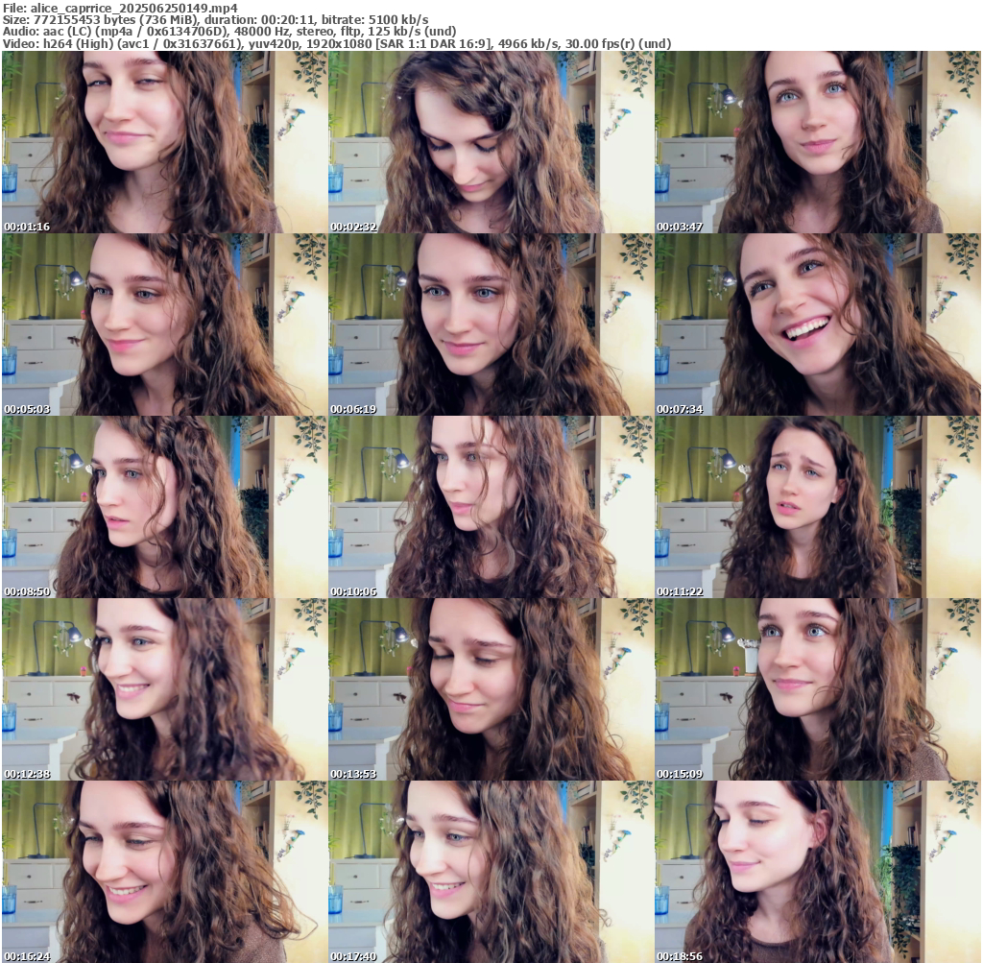Select the thumbnail stamped 00:11:22
The image size is (983, 963).
coord(818,507)
